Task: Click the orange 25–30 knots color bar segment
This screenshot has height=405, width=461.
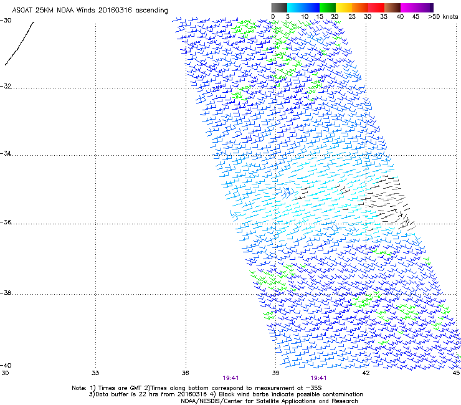Action: (x=360, y=7)
